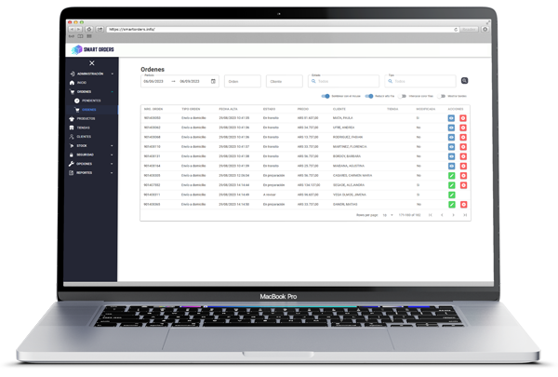558x377 pixels.
Task: View order for MATA, PAULA with eye icon
Action: tap(450, 118)
